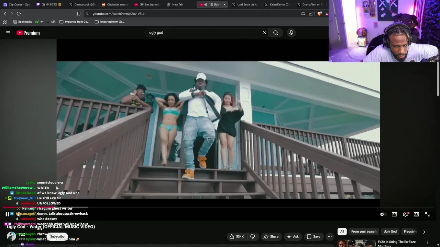Open Brave Shields lion icon

pyautogui.click(x=320, y=14)
